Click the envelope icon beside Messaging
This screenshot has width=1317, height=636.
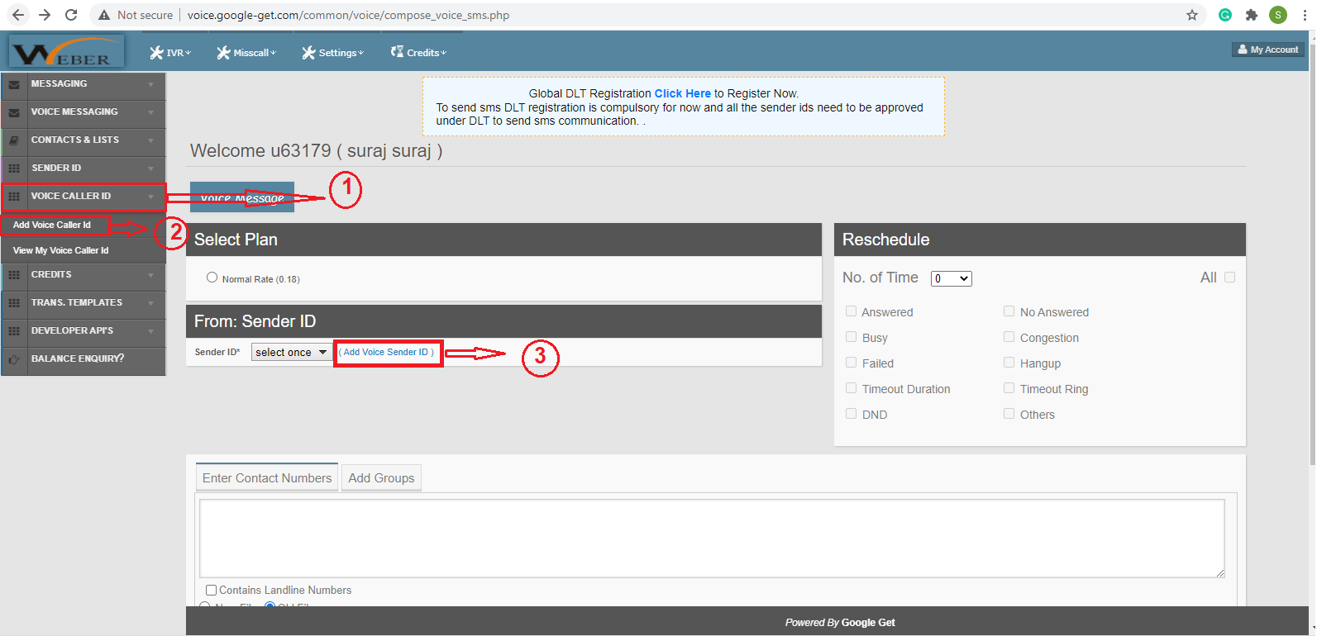point(14,84)
